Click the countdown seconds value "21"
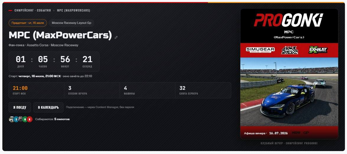 click(x=87, y=59)
